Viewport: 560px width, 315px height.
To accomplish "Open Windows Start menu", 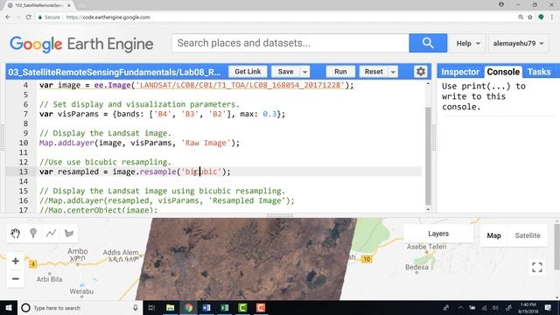I will (x=9, y=307).
